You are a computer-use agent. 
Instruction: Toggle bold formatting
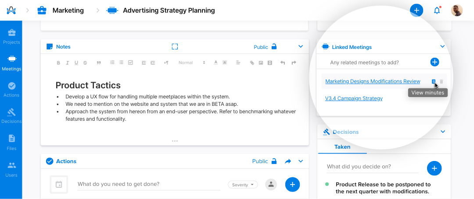58,63
